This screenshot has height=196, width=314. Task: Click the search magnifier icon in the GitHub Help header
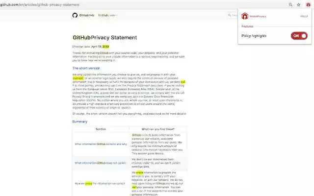click(x=230, y=15)
